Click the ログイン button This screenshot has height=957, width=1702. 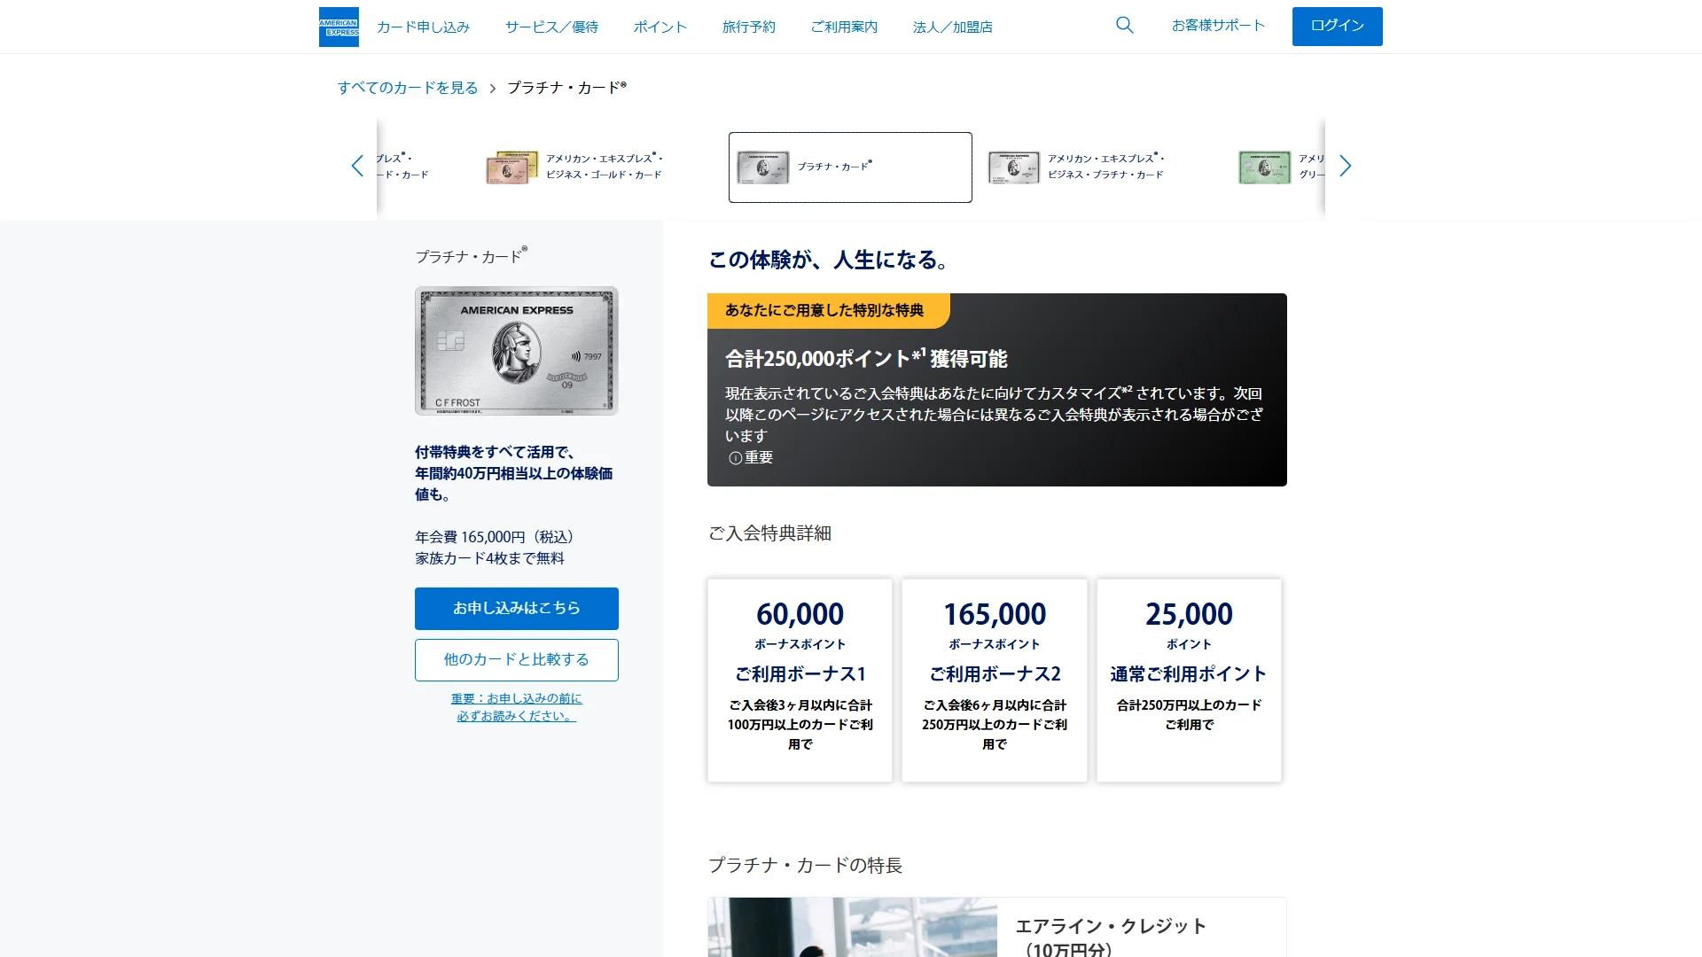[x=1337, y=26]
